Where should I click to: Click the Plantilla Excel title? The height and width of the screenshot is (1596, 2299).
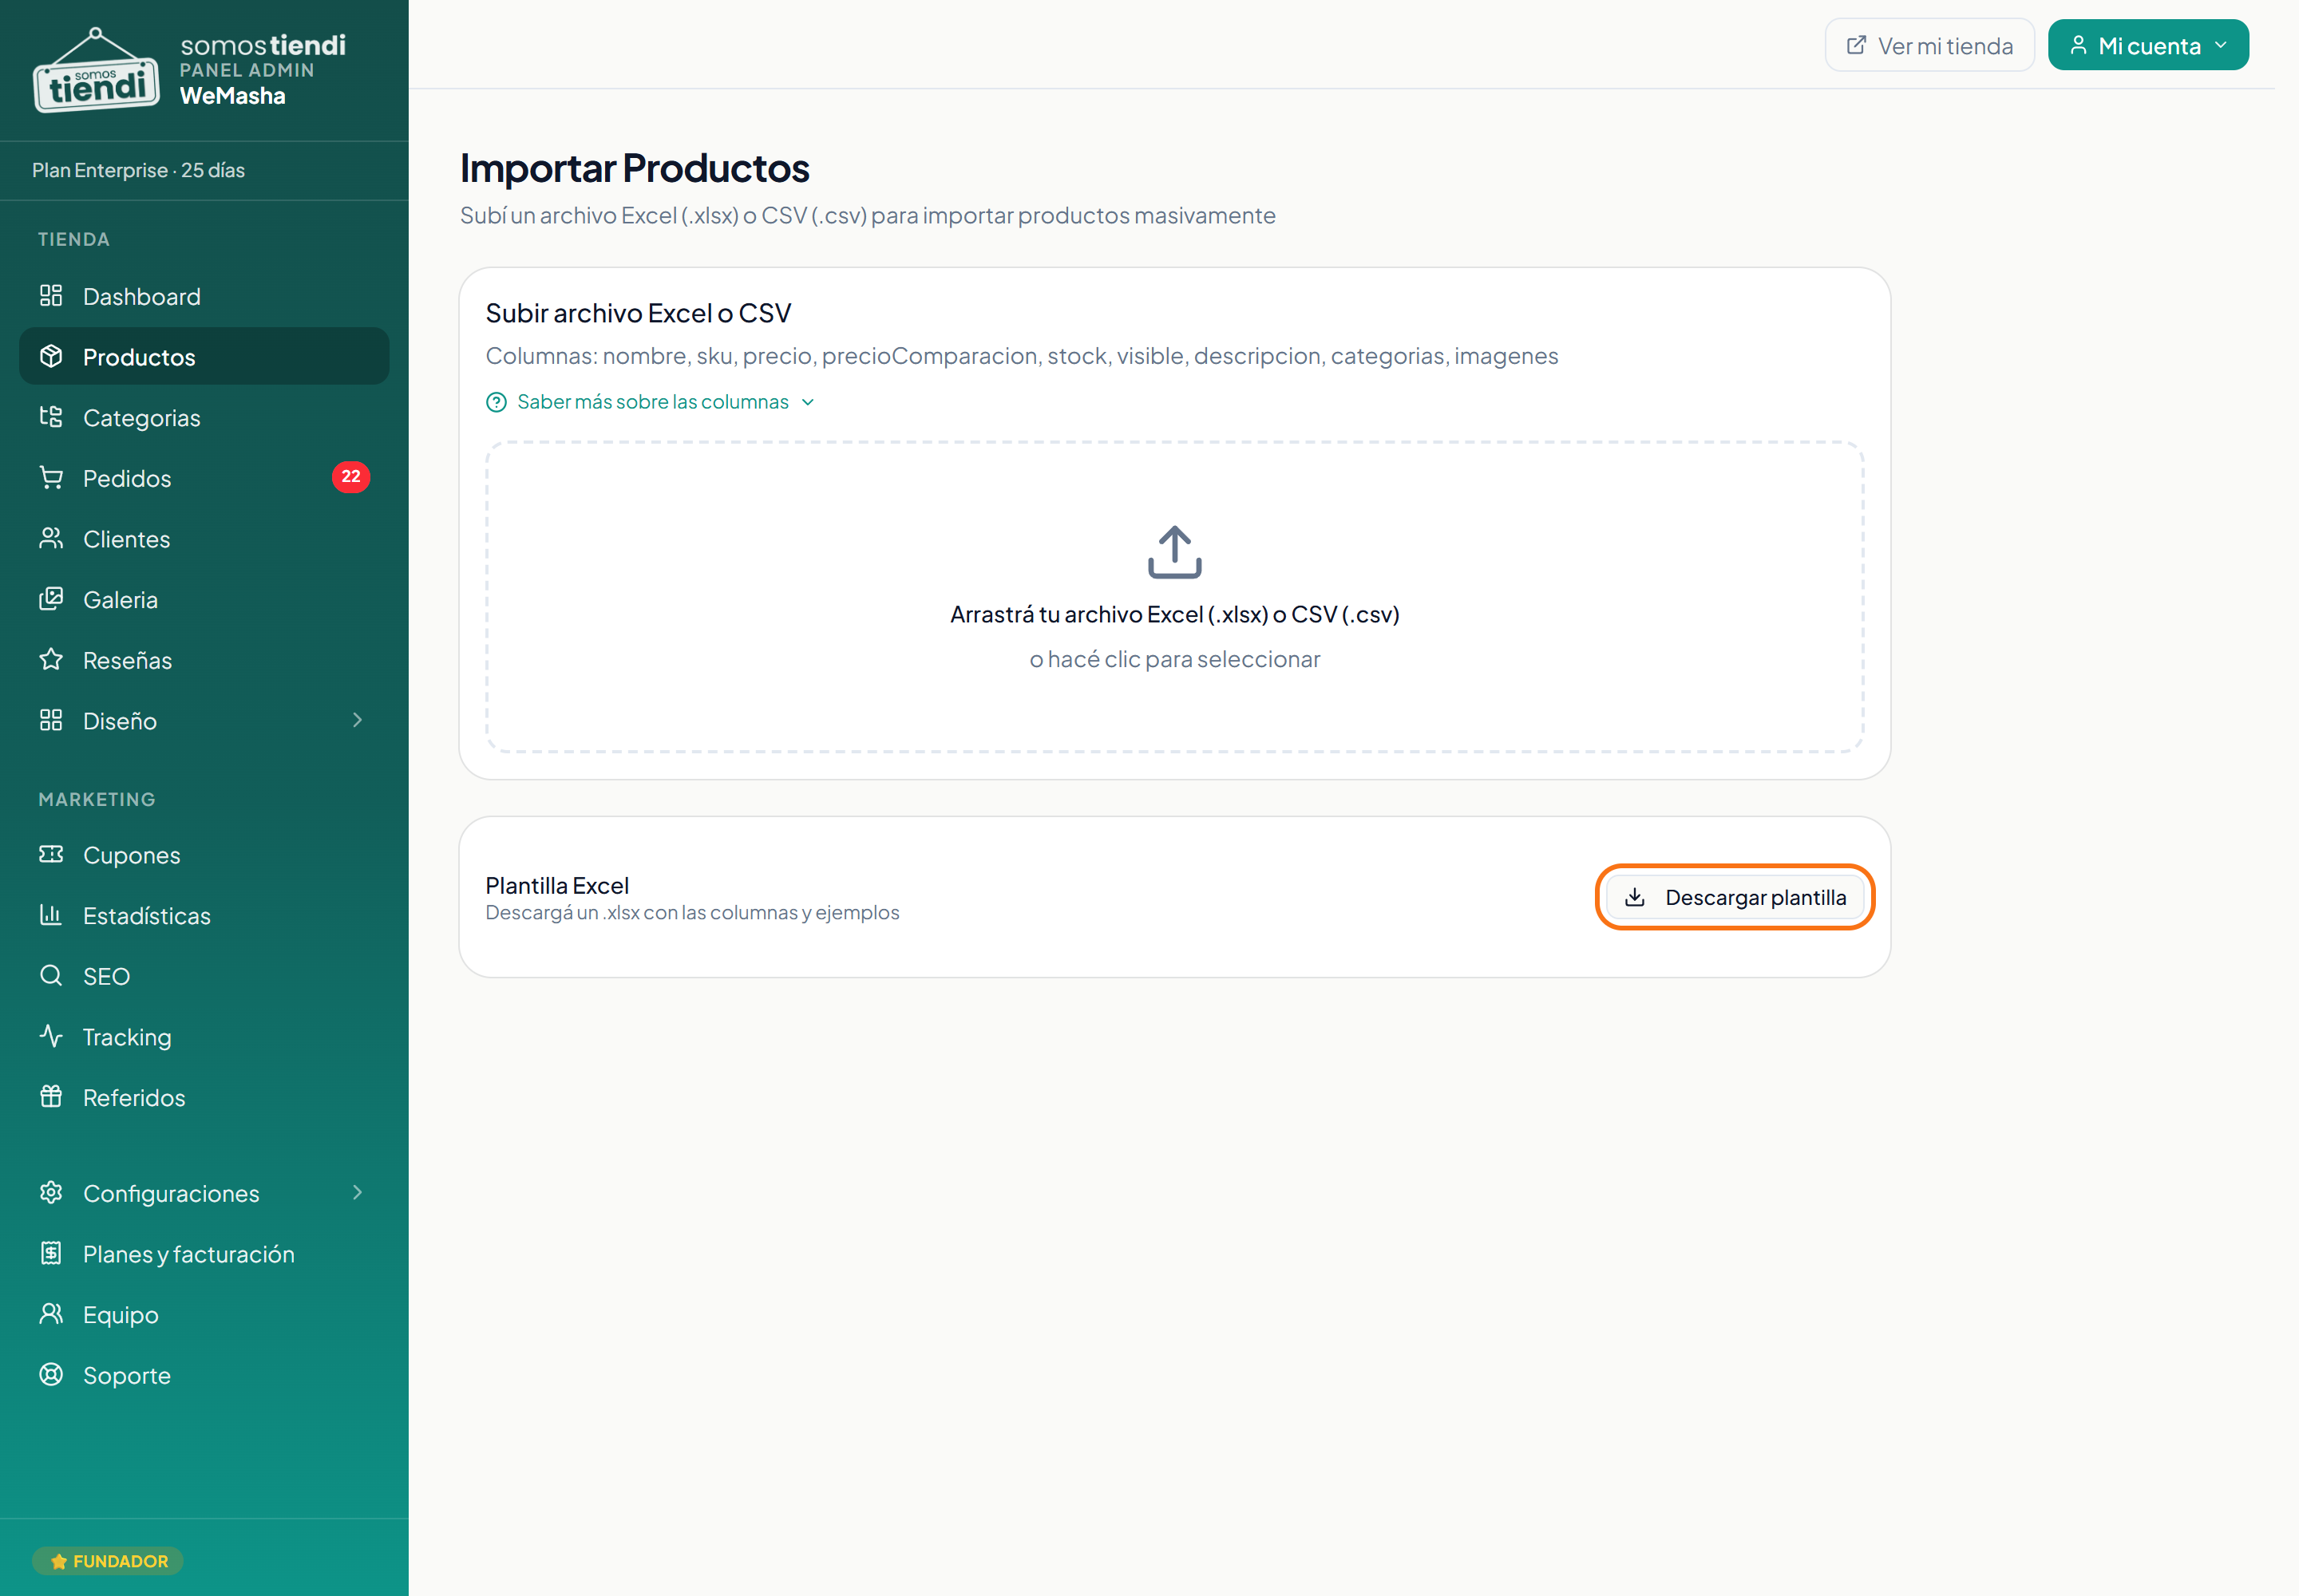557,885
